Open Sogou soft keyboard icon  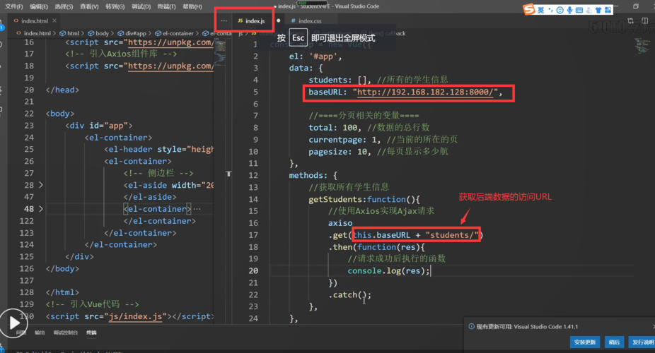pyautogui.click(x=579, y=10)
